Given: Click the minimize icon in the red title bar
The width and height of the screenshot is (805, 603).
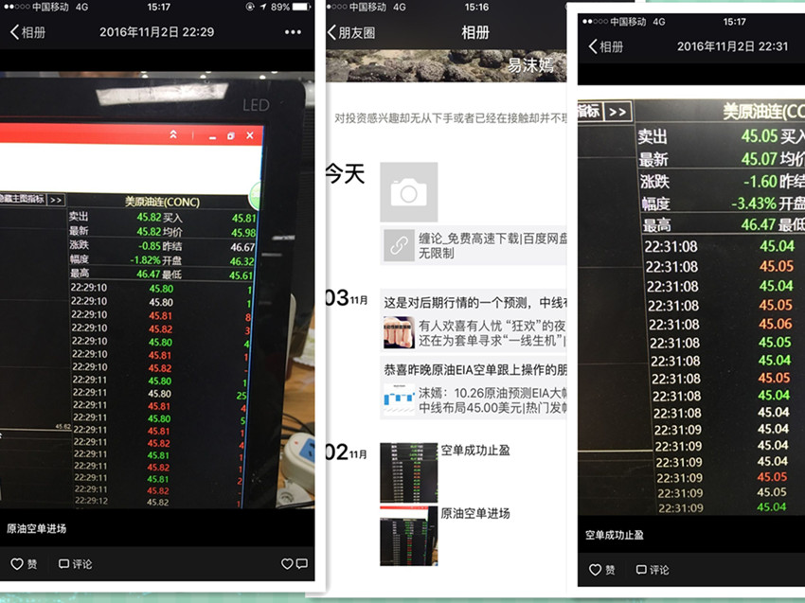Looking at the screenshot, I should click(212, 137).
